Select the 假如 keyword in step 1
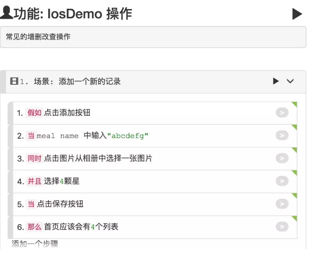The width and height of the screenshot is (309, 254). (34, 113)
